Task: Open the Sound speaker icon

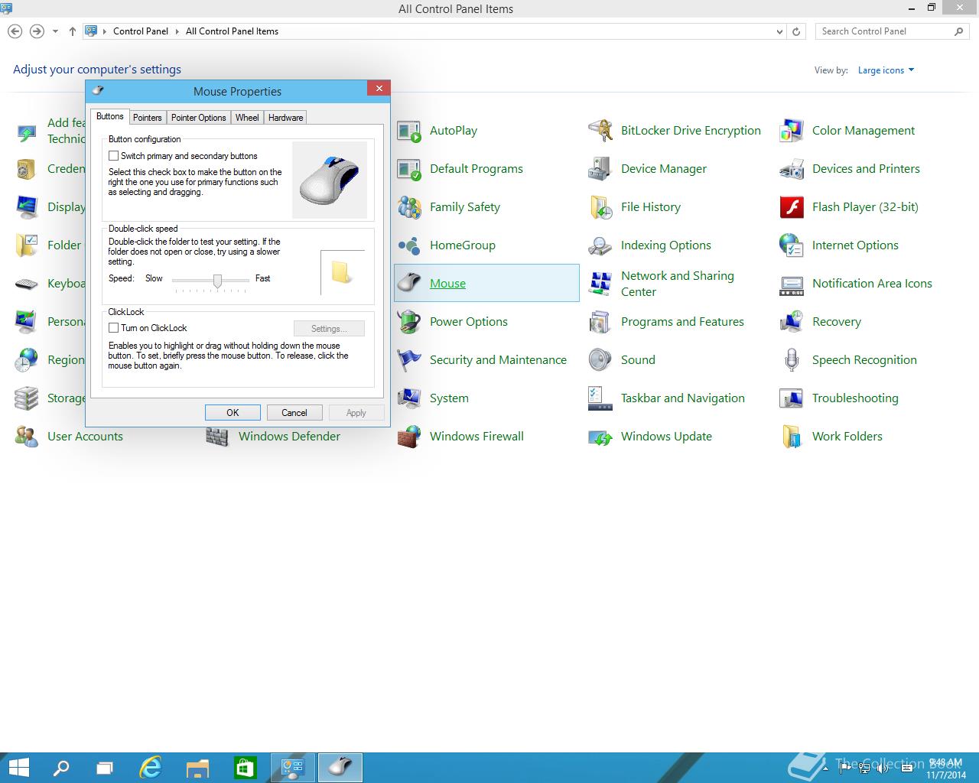Action: tap(600, 360)
